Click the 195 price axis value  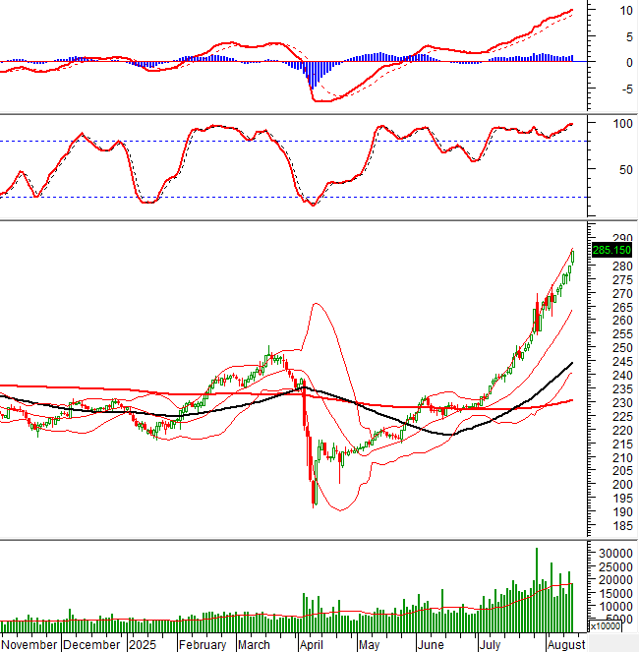(x=622, y=499)
